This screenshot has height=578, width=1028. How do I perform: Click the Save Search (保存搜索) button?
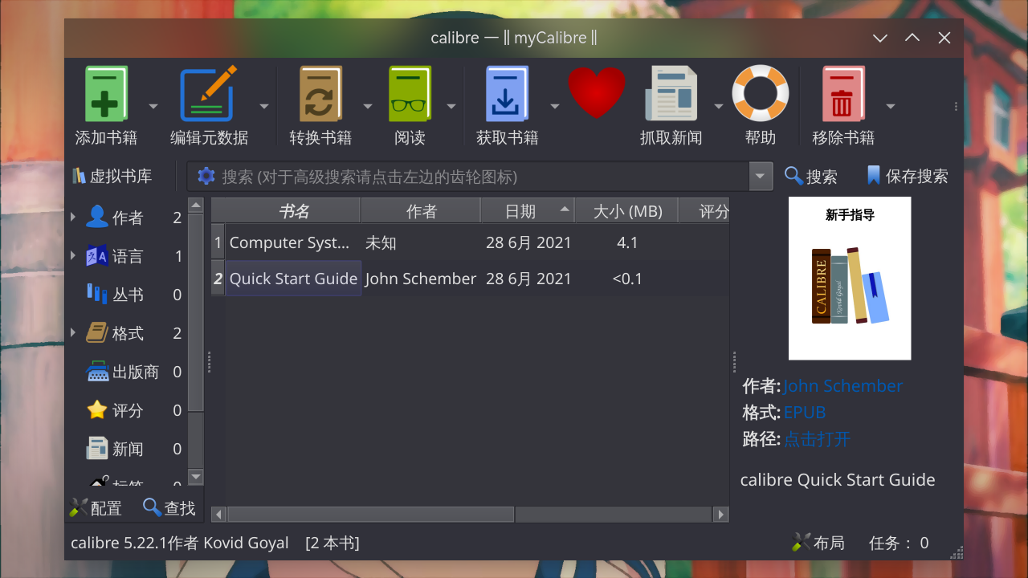[x=908, y=177]
